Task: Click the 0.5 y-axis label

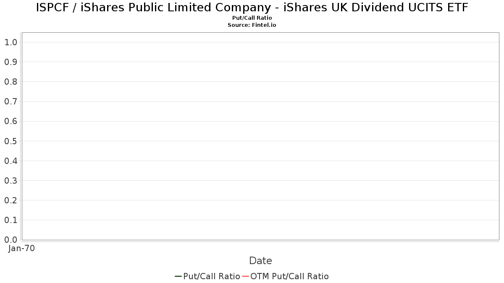Action: 11,141
